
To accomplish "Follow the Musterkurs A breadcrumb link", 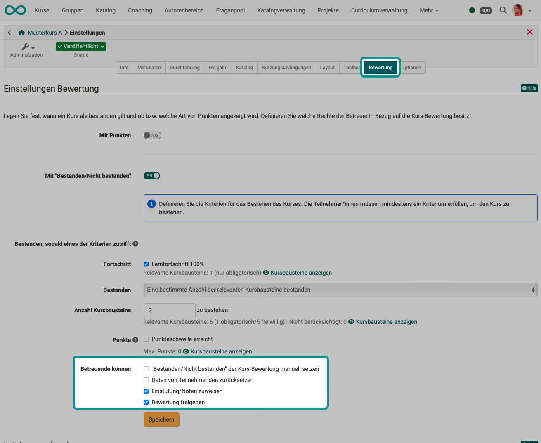I will pyautogui.click(x=44, y=32).
